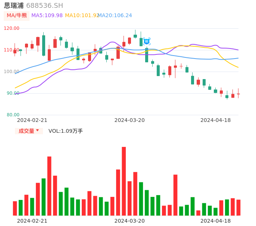This screenshot has width=256, height=226.
Task: Select the rightmost candlestick on the price chart
Action: pos(238,94)
